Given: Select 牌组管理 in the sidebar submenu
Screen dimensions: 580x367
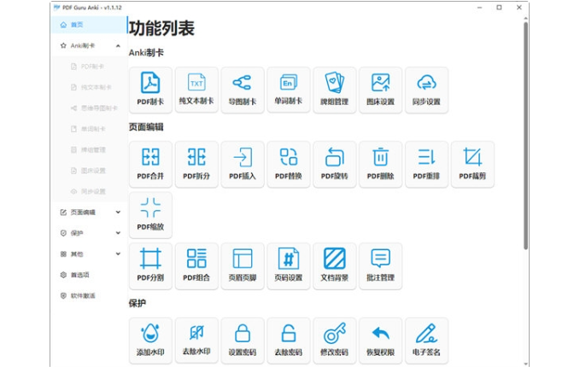Looking at the screenshot, I should (x=89, y=149).
